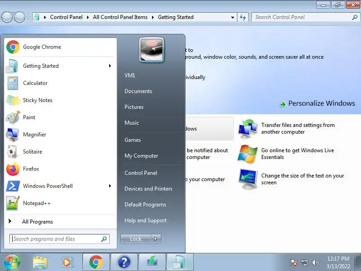
Task: Open the recent pages dropdown near Back button
Action: [28, 17]
